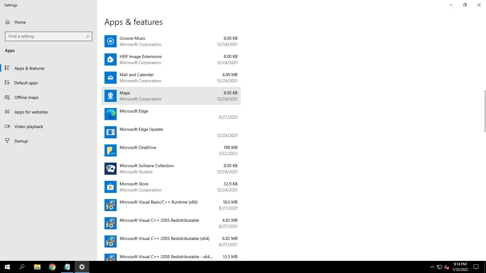
Task: Click the Default apps sidebar icon
Action: pyautogui.click(x=7, y=83)
